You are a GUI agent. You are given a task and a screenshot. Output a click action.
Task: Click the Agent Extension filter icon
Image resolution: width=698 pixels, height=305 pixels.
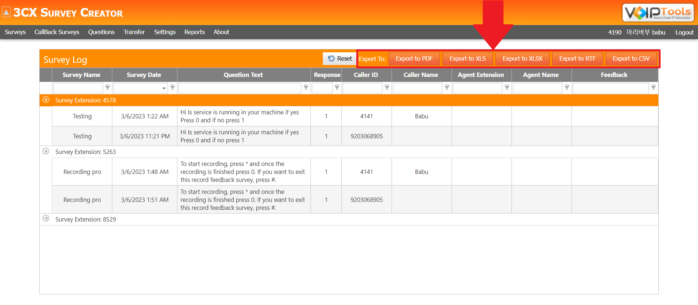[x=507, y=87]
